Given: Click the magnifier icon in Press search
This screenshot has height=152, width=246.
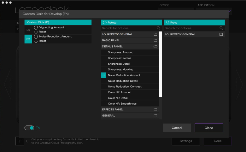Looking at the screenshot, I should [x=221, y=28].
